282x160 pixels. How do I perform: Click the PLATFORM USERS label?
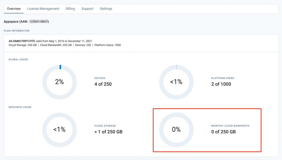(223, 78)
